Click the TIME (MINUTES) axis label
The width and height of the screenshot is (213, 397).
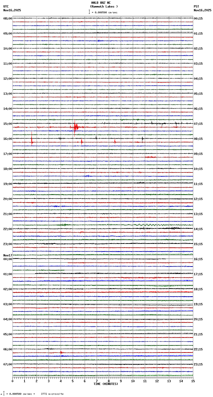[106, 384]
